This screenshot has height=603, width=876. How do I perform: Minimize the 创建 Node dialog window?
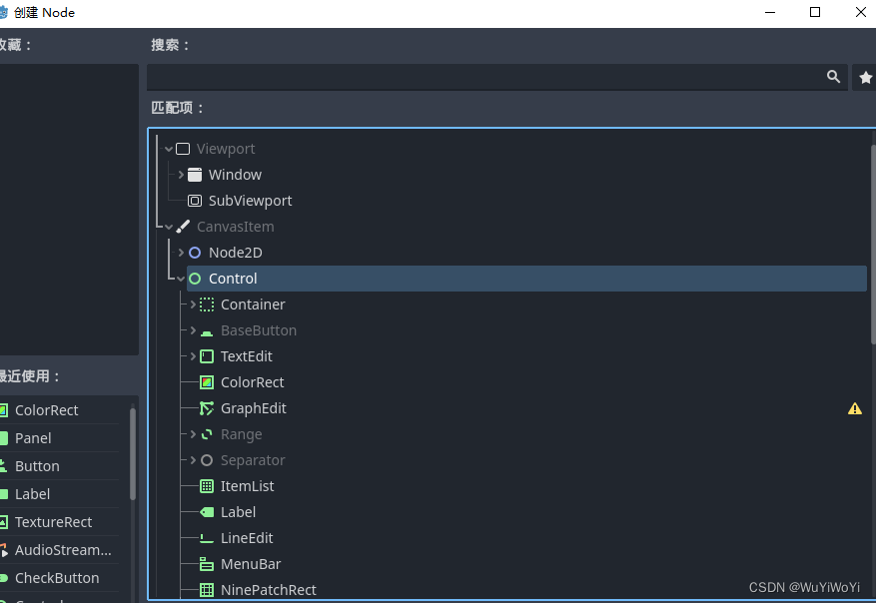(x=770, y=12)
